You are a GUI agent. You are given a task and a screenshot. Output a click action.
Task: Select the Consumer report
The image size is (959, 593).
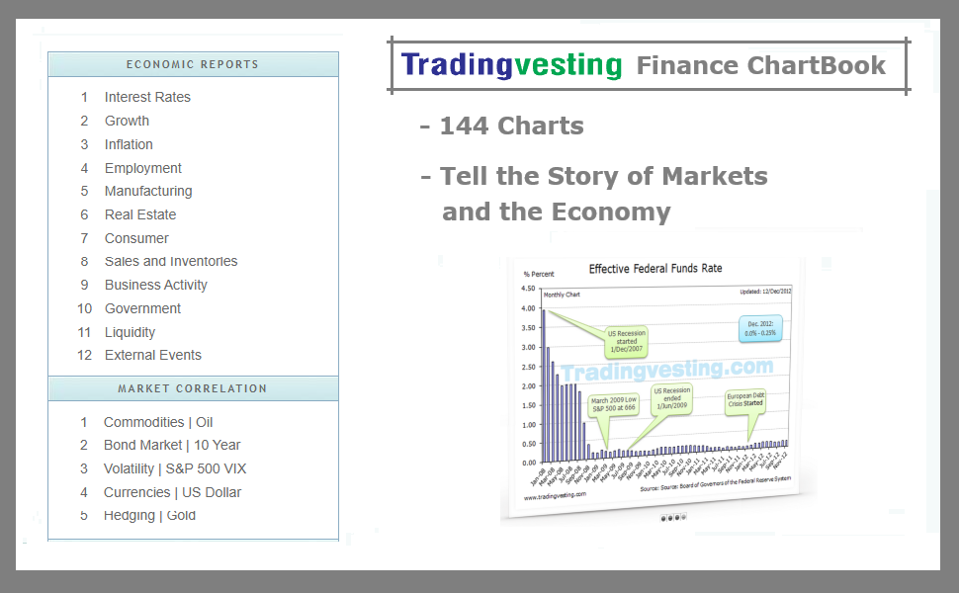pyautogui.click(x=136, y=238)
